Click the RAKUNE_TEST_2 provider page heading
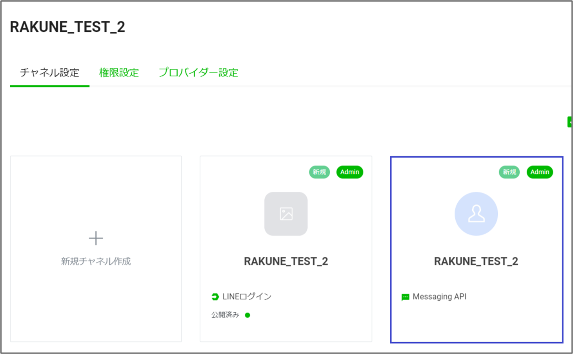The image size is (573, 354). pyautogui.click(x=67, y=27)
